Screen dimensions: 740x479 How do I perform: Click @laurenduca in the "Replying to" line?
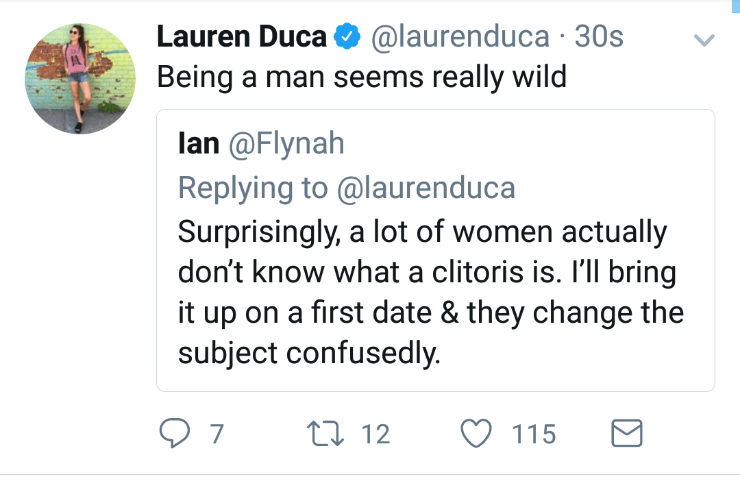pos(425,188)
